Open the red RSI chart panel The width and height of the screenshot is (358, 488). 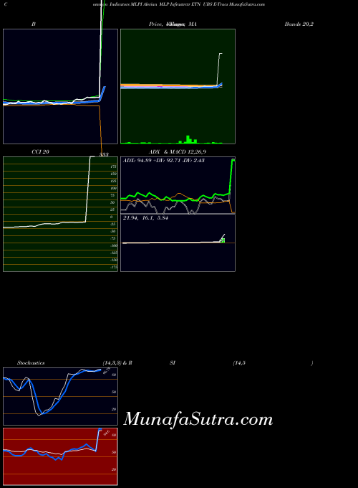(61, 456)
